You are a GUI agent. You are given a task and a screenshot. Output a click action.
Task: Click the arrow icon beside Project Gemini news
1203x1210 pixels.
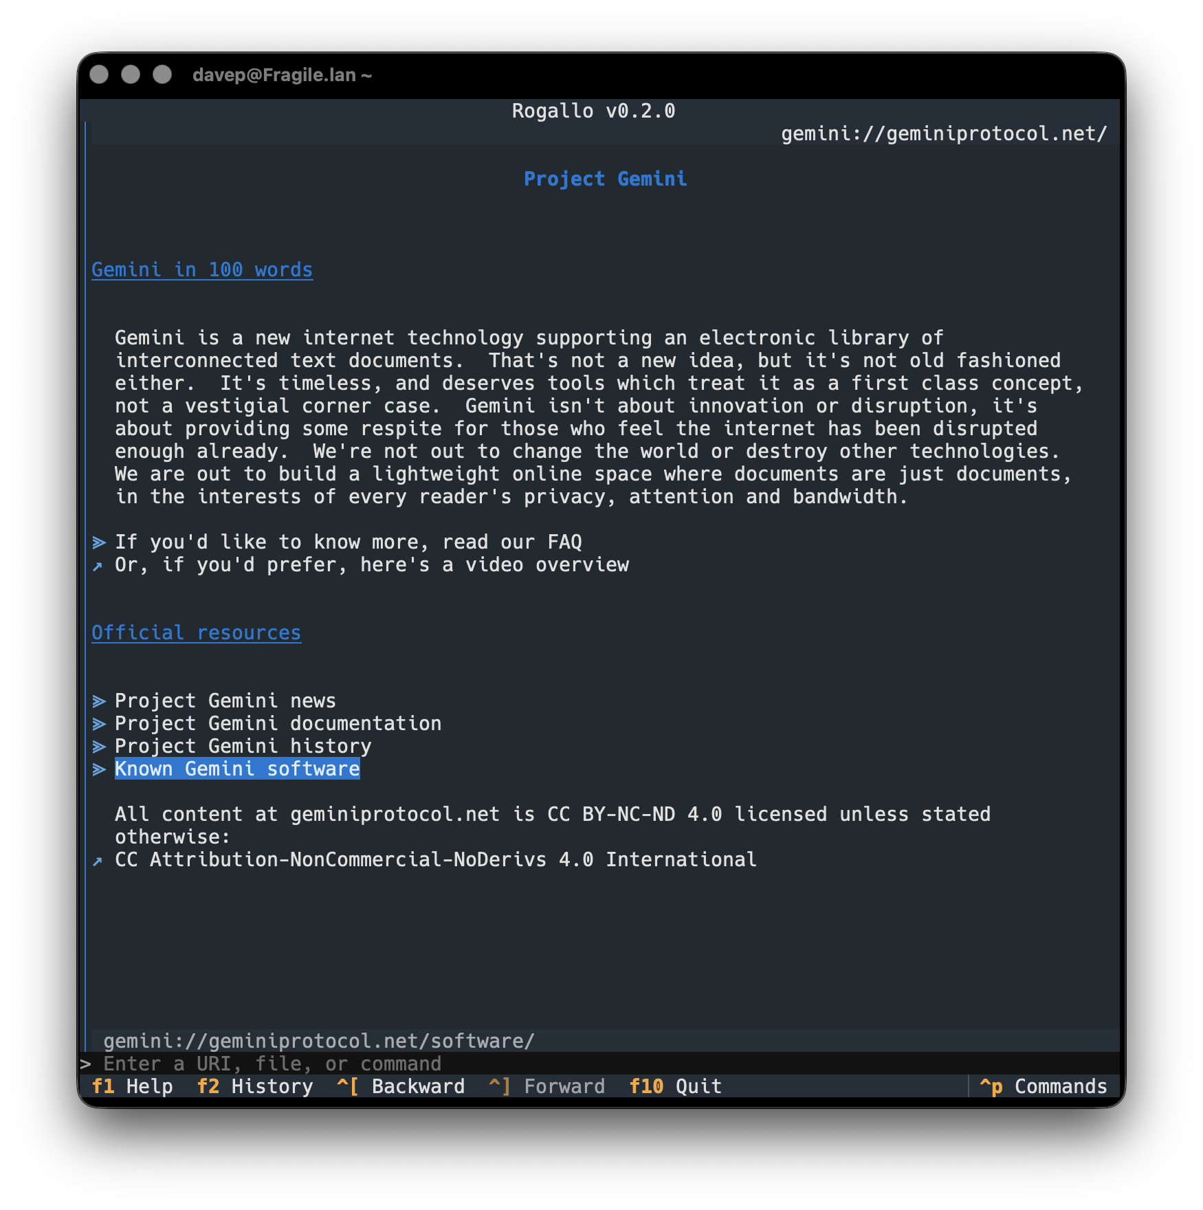coord(99,701)
